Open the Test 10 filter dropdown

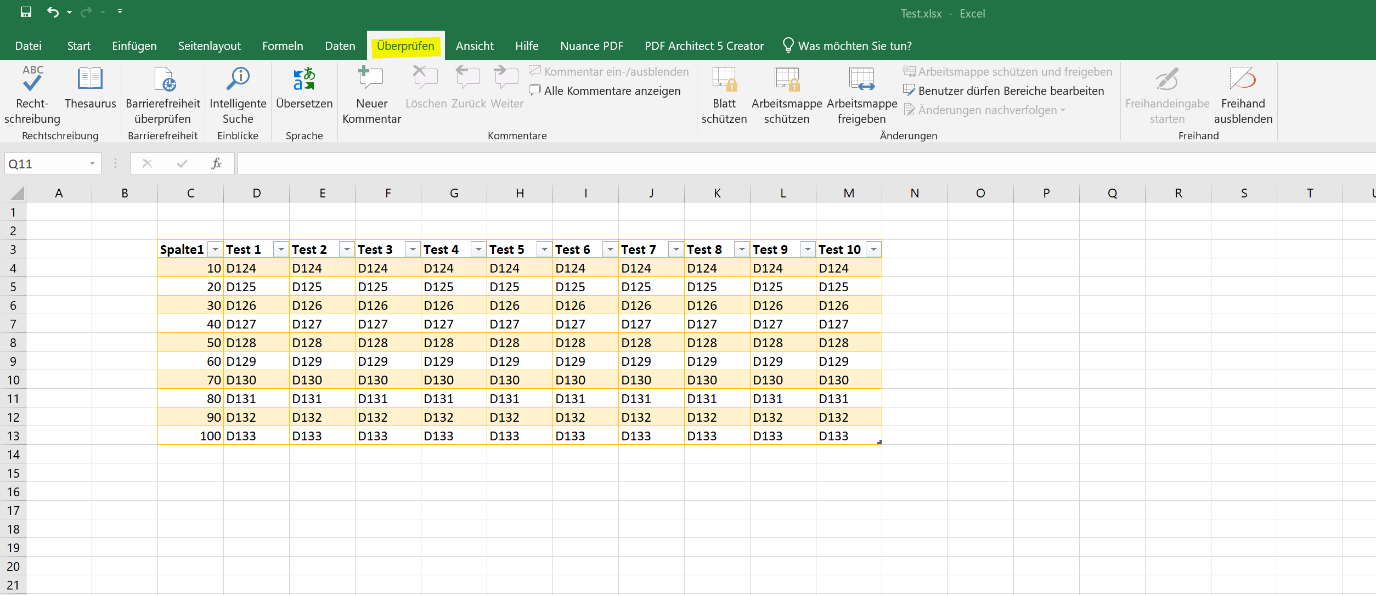click(874, 250)
